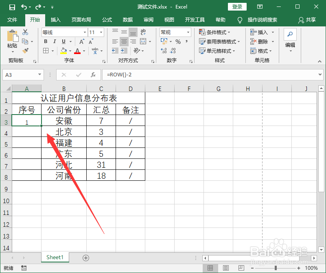This screenshot has height=273, width=326.
Task: Click the Name Box showing A3
Action: pos(20,75)
